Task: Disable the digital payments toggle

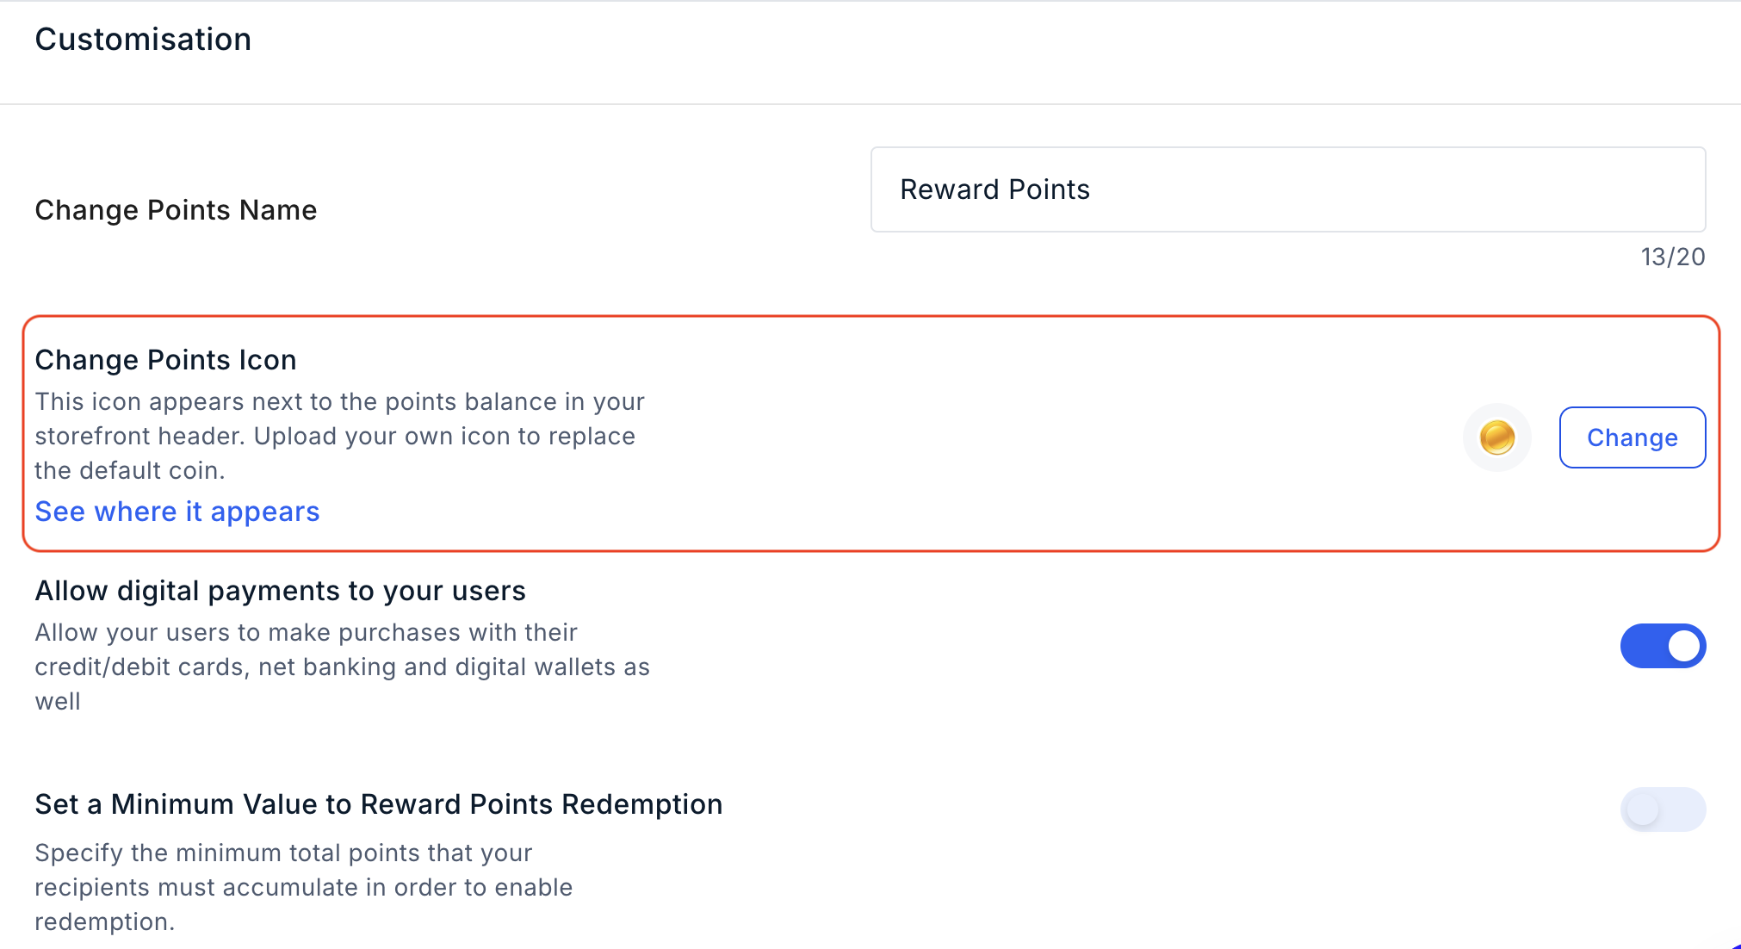Action: [1663, 646]
